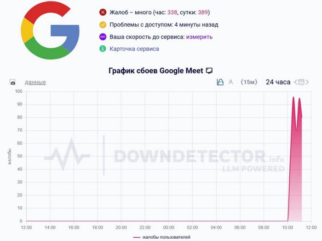This screenshot has height=241, width=322.
Task: Select the 15м interval option
Action: point(249,82)
